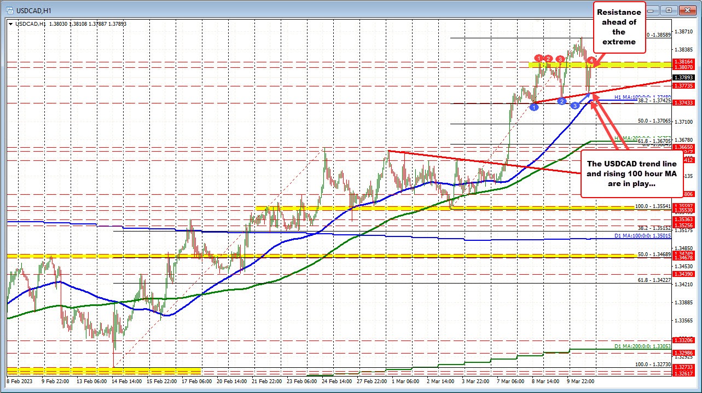Viewport: 702px width, 393px height.
Task: Click the USDCAD,H1 title bar label
Action: pos(33,10)
